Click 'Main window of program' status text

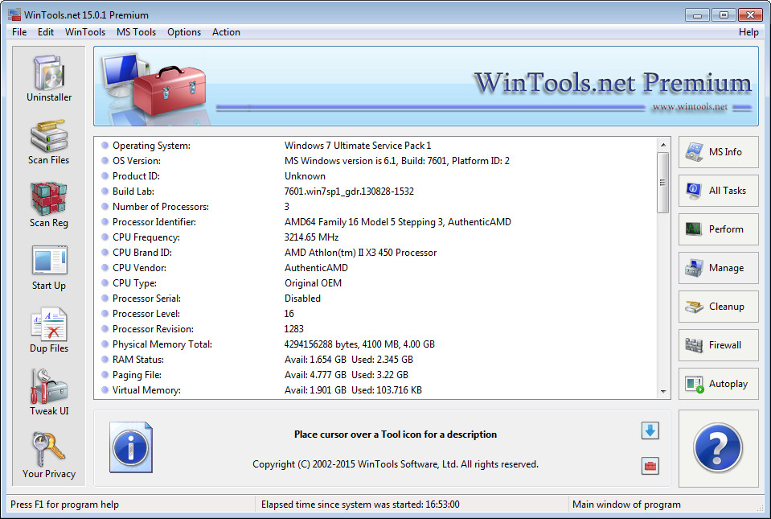626,505
